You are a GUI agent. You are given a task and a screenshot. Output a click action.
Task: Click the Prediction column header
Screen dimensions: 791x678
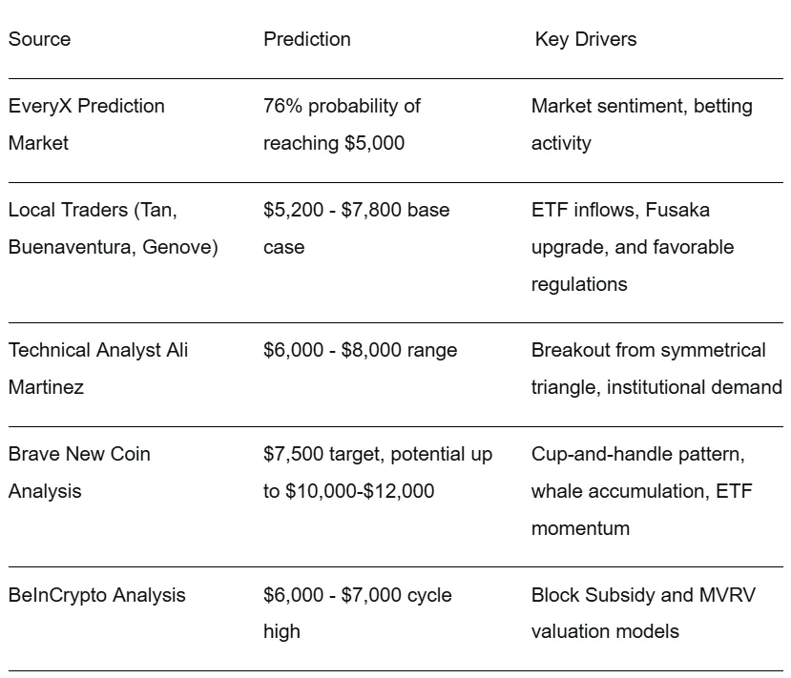pyautogui.click(x=306, y=39)
